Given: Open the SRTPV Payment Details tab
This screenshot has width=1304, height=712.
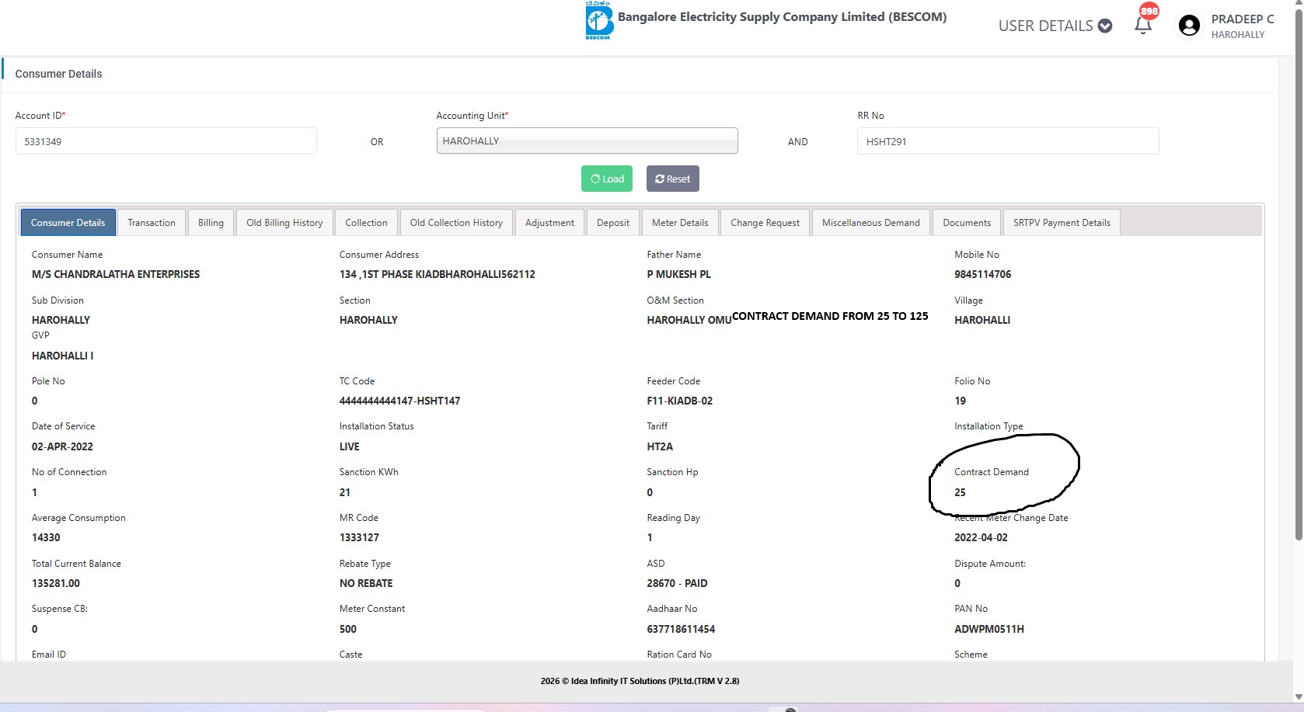Looking at the screenshot, I should coord(1062,223).
